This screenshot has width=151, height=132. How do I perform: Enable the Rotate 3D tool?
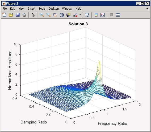click(x=62, y=15)
